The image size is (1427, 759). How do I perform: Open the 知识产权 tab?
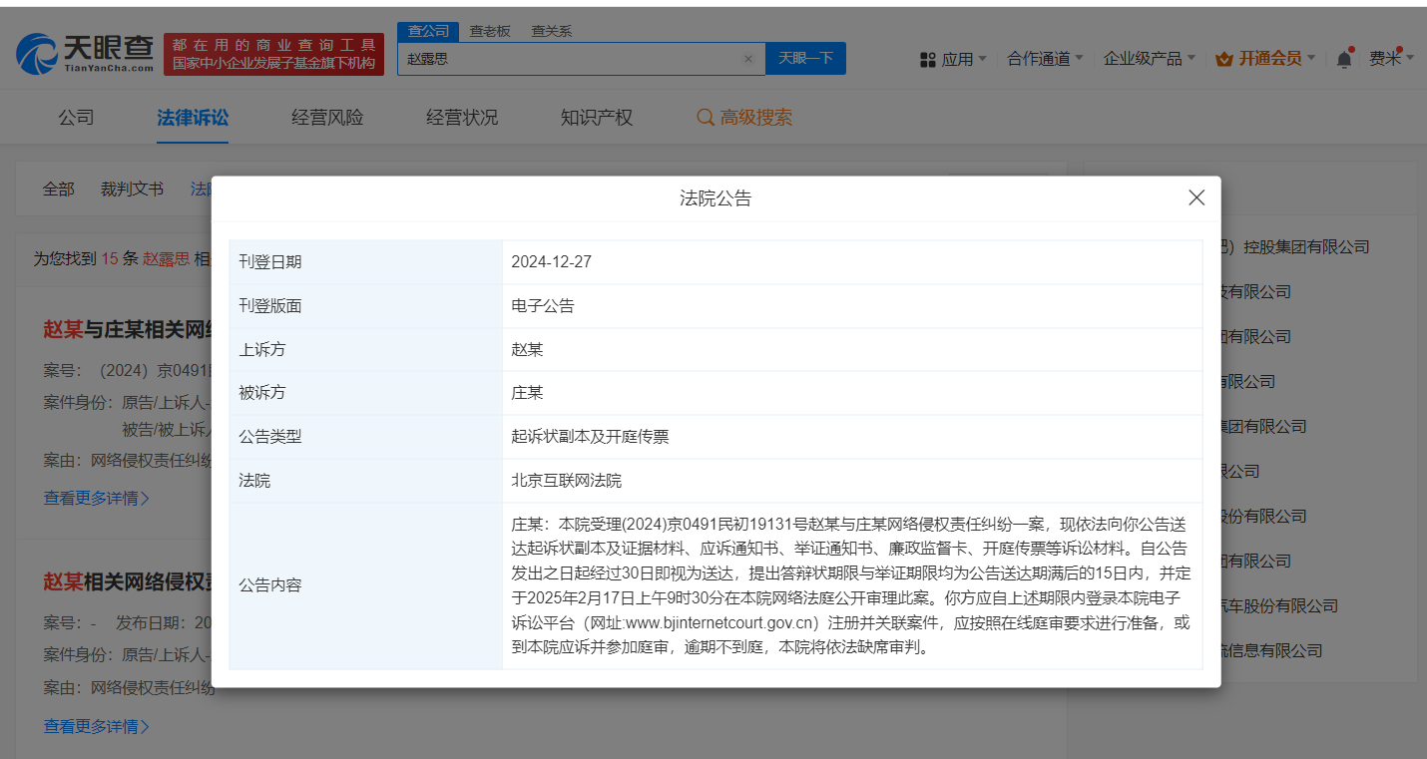597,118
